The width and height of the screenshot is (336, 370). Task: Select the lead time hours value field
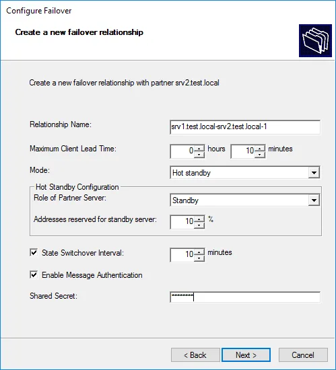[x=182, y=151]
